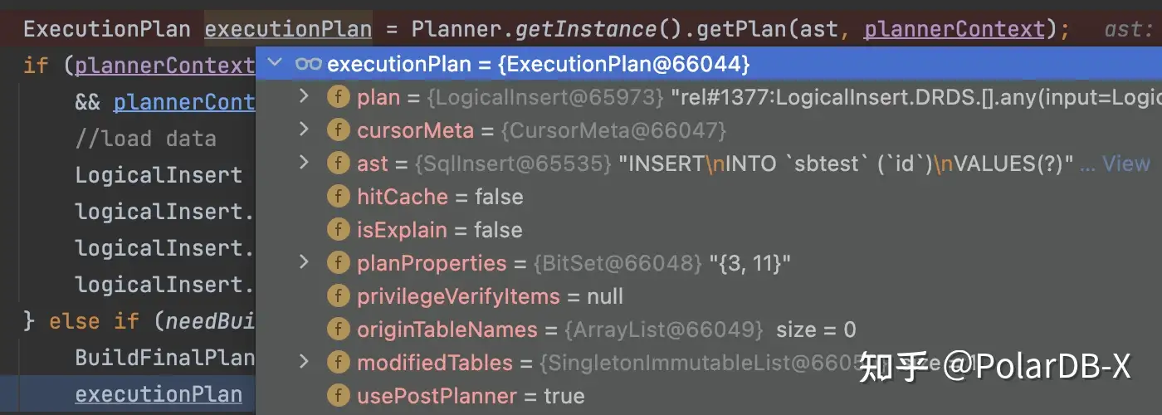
Task: Click field icon next to plan
Action: [338, 97]
